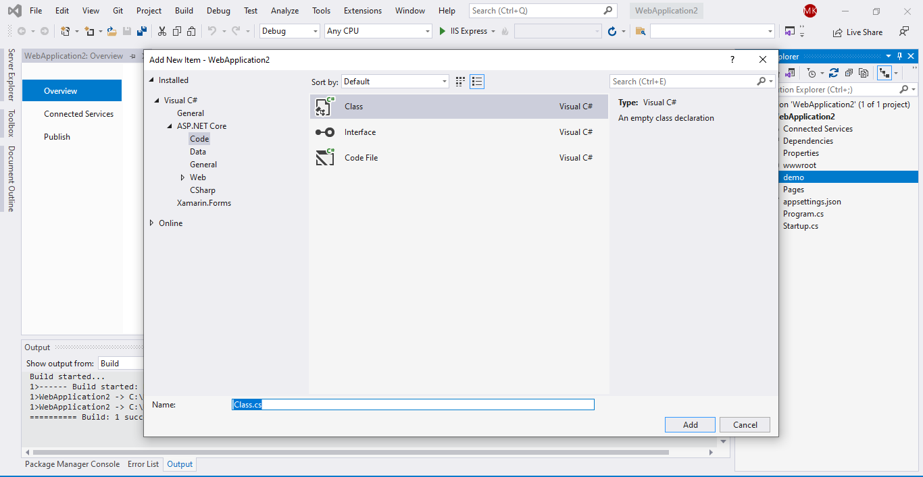Click the Add button
This screenshot has width=923, height=477.
[689, 424]
